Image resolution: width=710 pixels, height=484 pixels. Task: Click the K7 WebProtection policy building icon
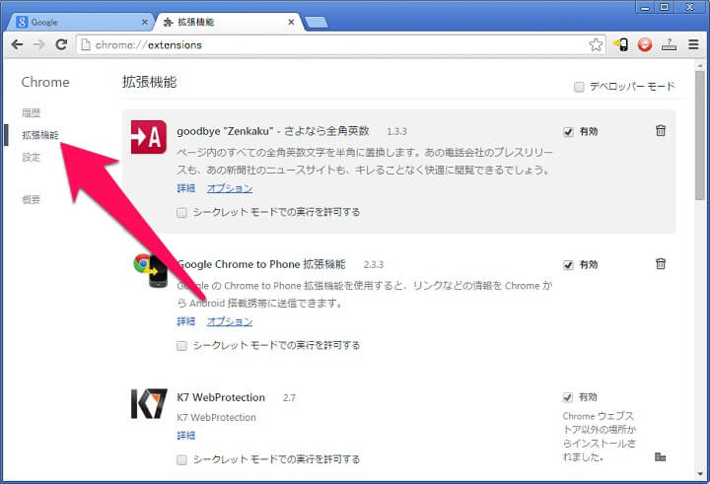click(660, 456)
